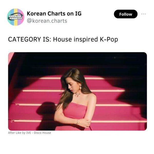The height and width of the screenshot is (154, 154).
Task: Click the word IVE in the caption
Action: coord(28,133)
